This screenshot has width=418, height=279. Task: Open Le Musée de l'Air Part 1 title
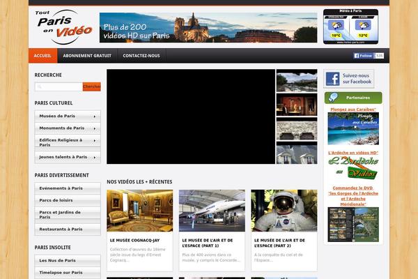[208, 243]
